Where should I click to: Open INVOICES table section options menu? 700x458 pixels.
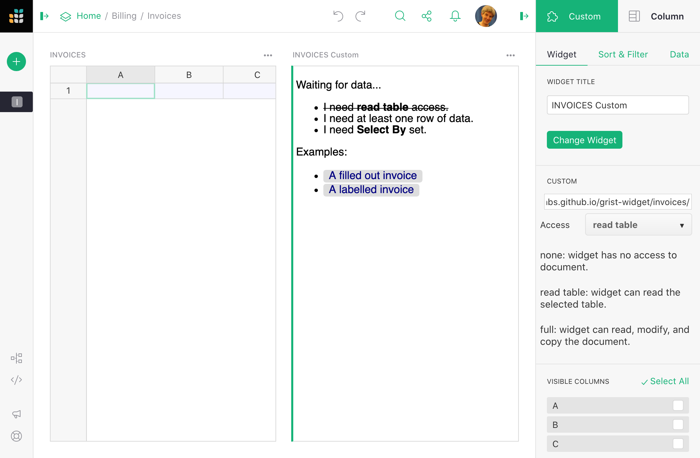click(x=268, y=55)
